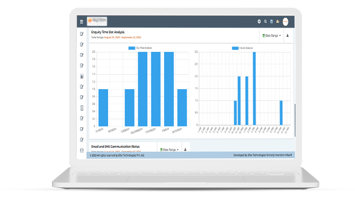Click the WEDNESDAY axis label
Image resolution: width=355 pixels, height=201 pixels.
pyautogui.click(x=137, y=131)
